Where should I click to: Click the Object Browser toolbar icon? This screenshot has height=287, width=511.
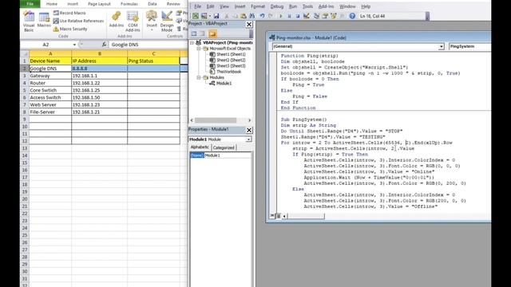click(334, 16)
